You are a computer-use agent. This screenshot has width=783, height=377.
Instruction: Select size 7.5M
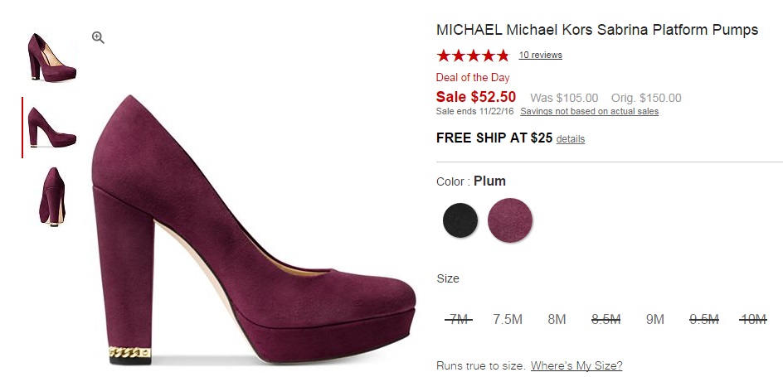tap(508, 320)
